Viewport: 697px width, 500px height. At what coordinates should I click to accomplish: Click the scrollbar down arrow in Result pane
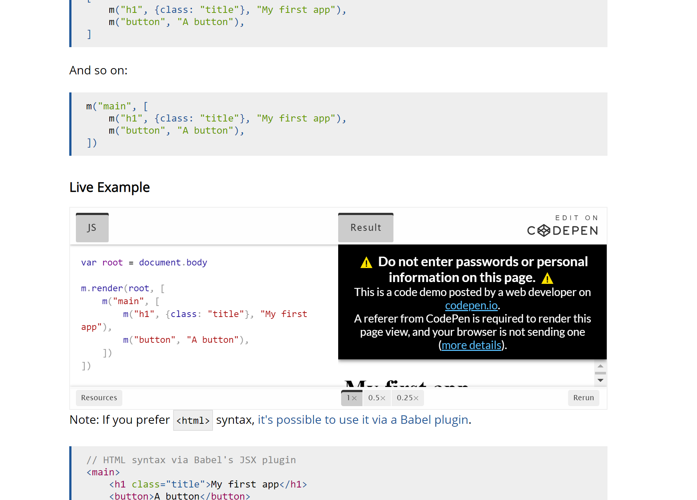[600, 380]
